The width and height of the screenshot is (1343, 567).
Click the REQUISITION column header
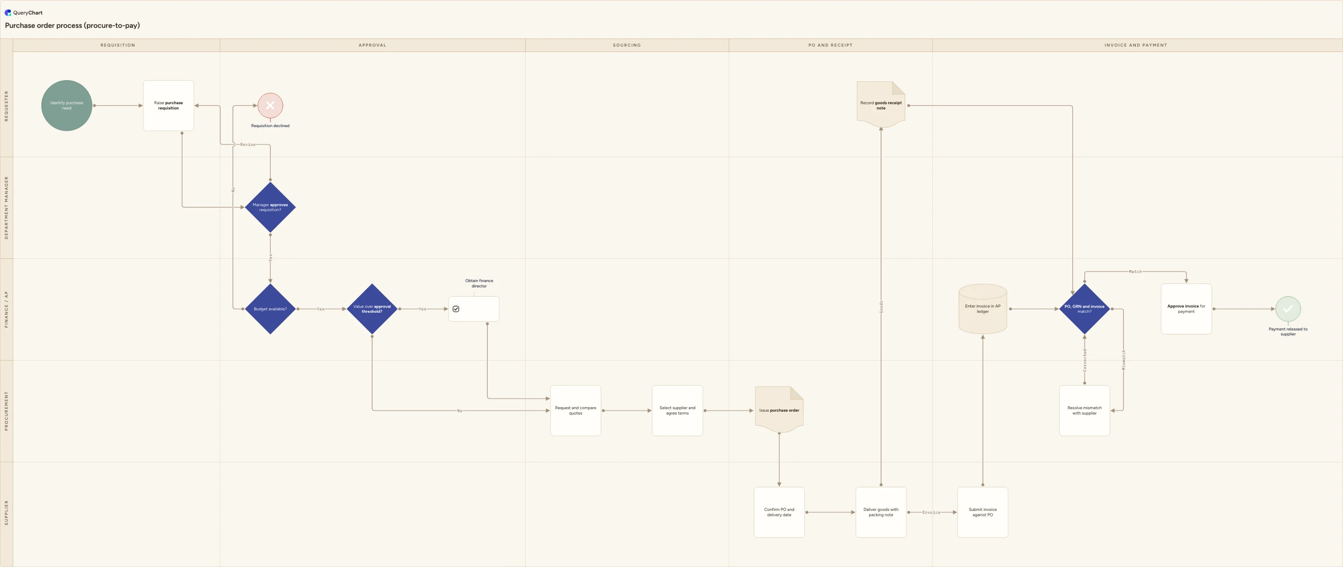pyautogui.click(x=117, y=45)
